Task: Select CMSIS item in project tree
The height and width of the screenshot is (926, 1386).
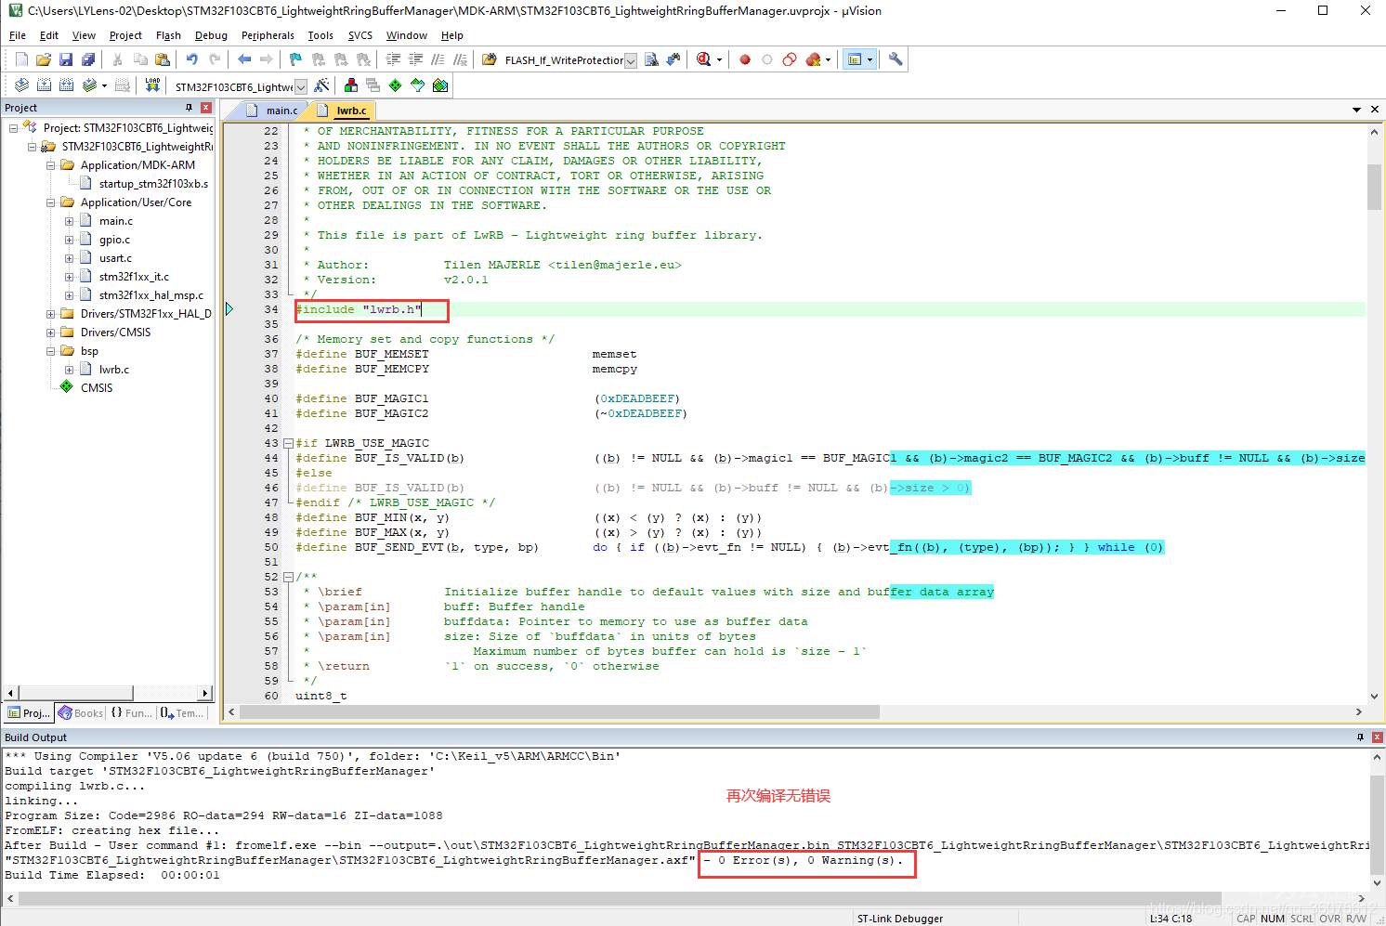Action: click(86, 388)
